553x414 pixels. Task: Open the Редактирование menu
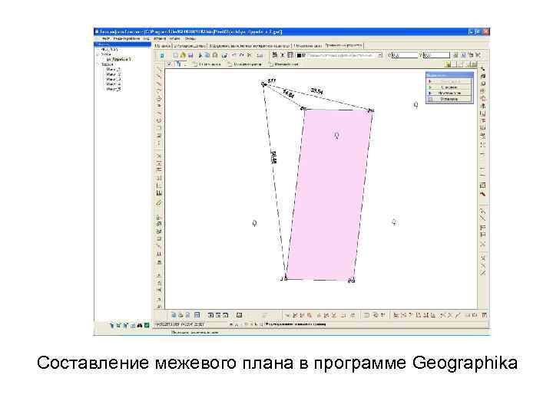point(126,38)
